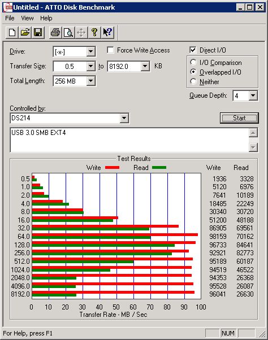268x340 pixels.
Task: Select the I/O Comparison radio button
Action: click(x=193, y=63)
